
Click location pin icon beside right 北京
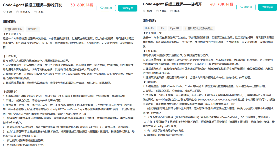click(x=144, y=11)
